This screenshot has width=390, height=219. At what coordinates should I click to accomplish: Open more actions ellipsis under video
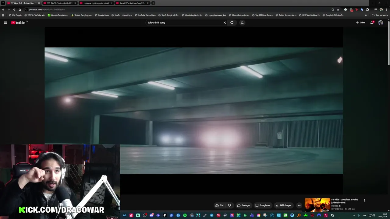coord(299,205)
